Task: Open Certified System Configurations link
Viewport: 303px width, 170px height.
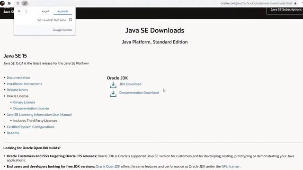Action: coord(30,127)
